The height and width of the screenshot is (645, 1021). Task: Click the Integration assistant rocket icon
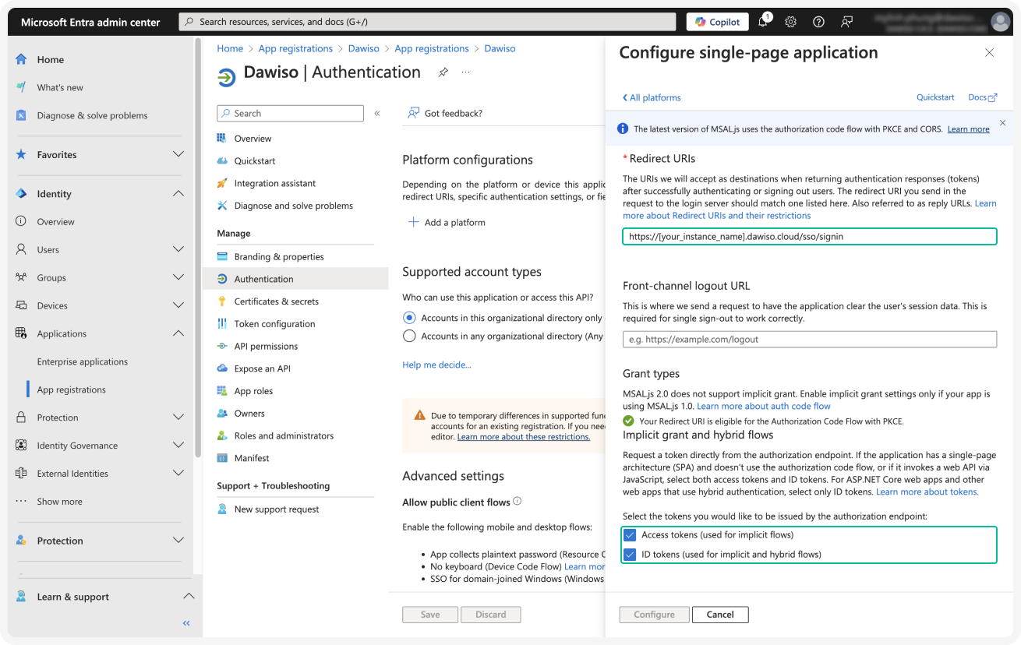[x=222, y=184]
